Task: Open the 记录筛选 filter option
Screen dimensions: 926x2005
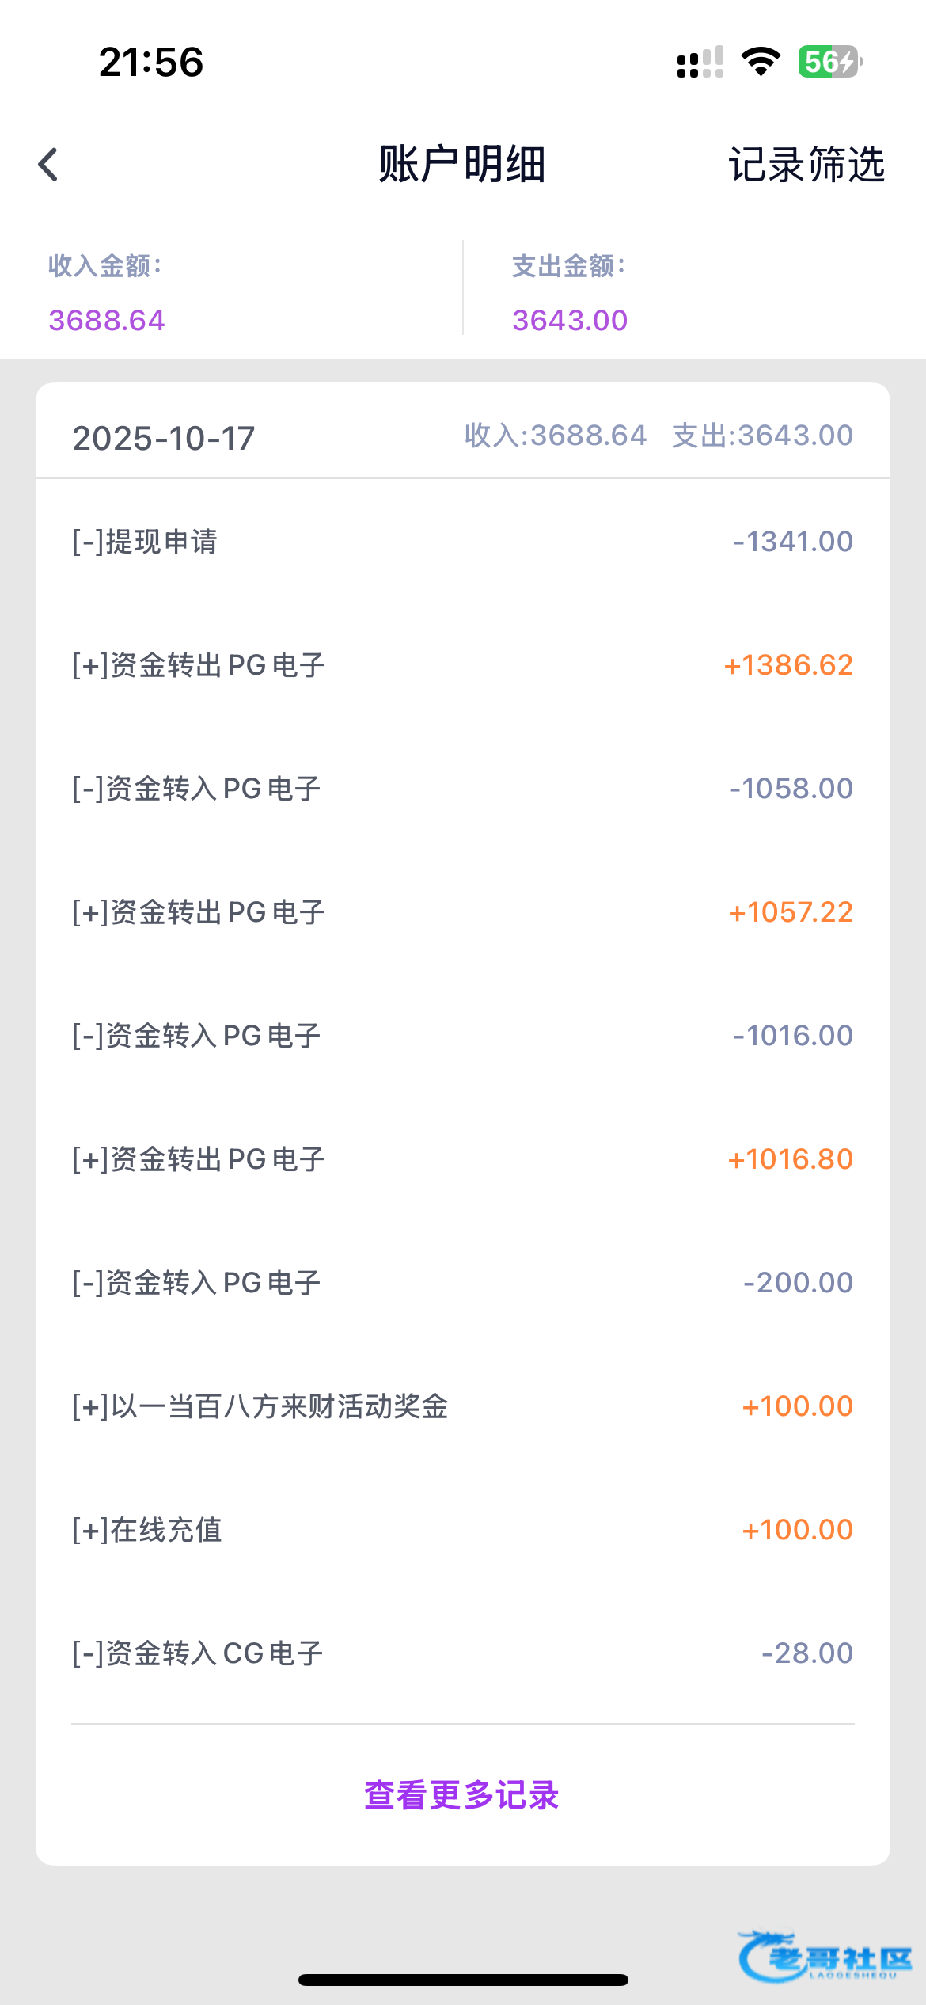Action: (x=806, y=165)
